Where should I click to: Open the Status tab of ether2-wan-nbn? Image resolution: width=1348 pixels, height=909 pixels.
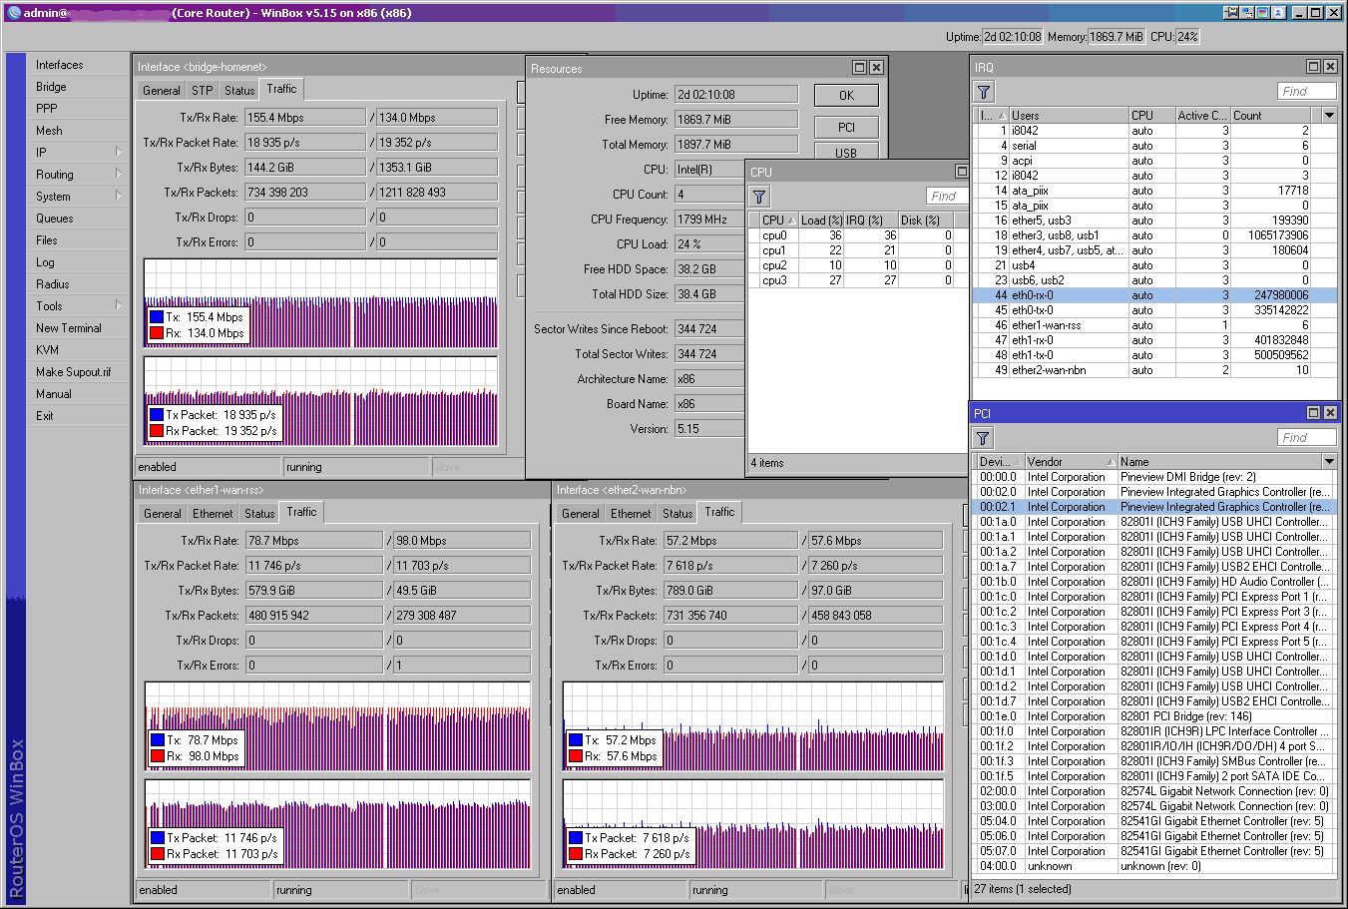click(676, 513)
